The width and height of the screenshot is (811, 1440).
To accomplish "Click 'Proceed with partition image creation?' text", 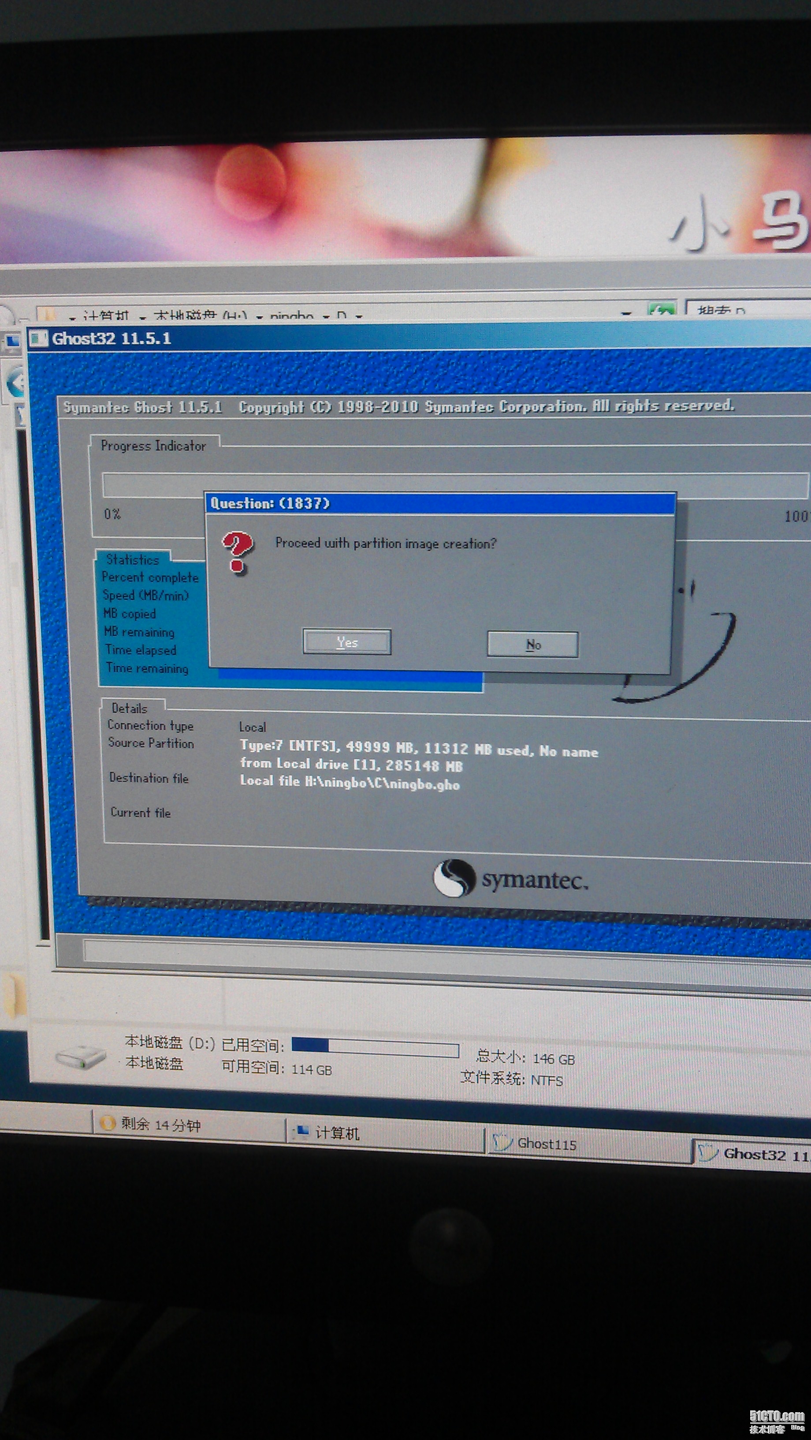I will [385, 543].
